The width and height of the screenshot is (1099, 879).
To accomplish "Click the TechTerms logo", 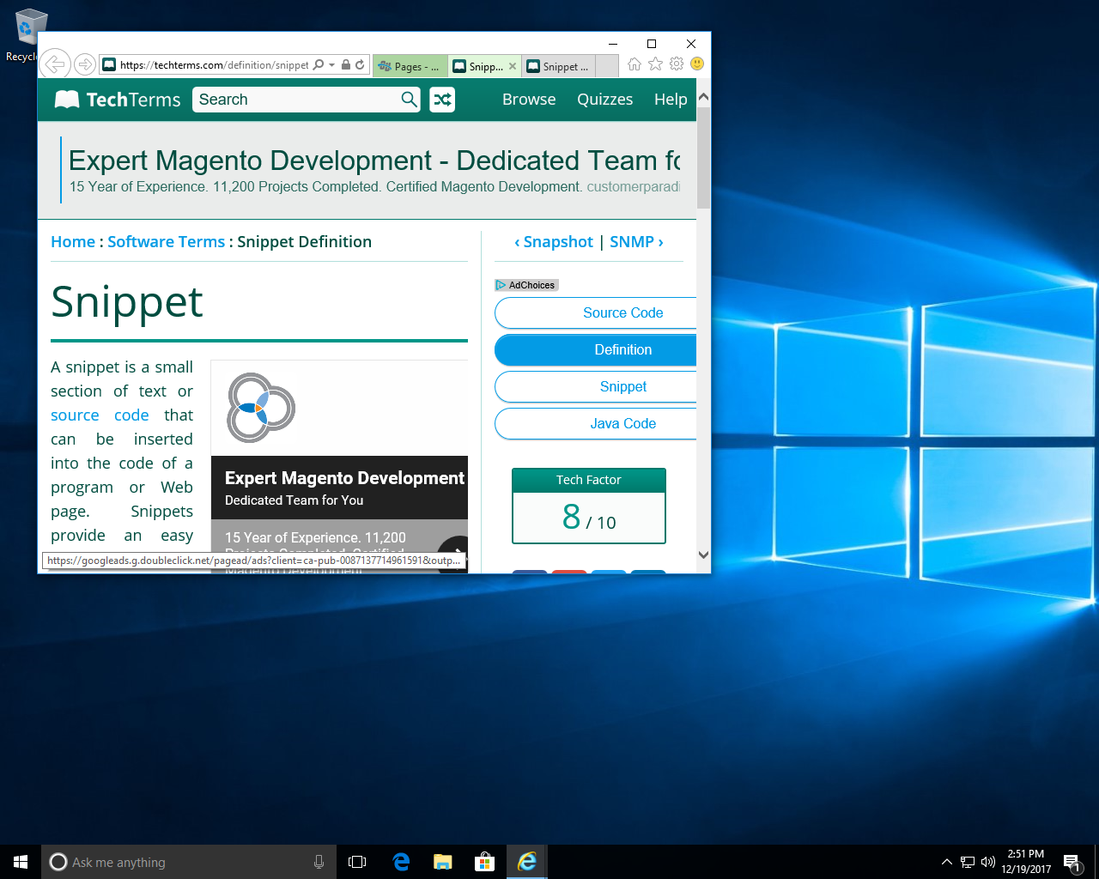I will click(118, 100).
